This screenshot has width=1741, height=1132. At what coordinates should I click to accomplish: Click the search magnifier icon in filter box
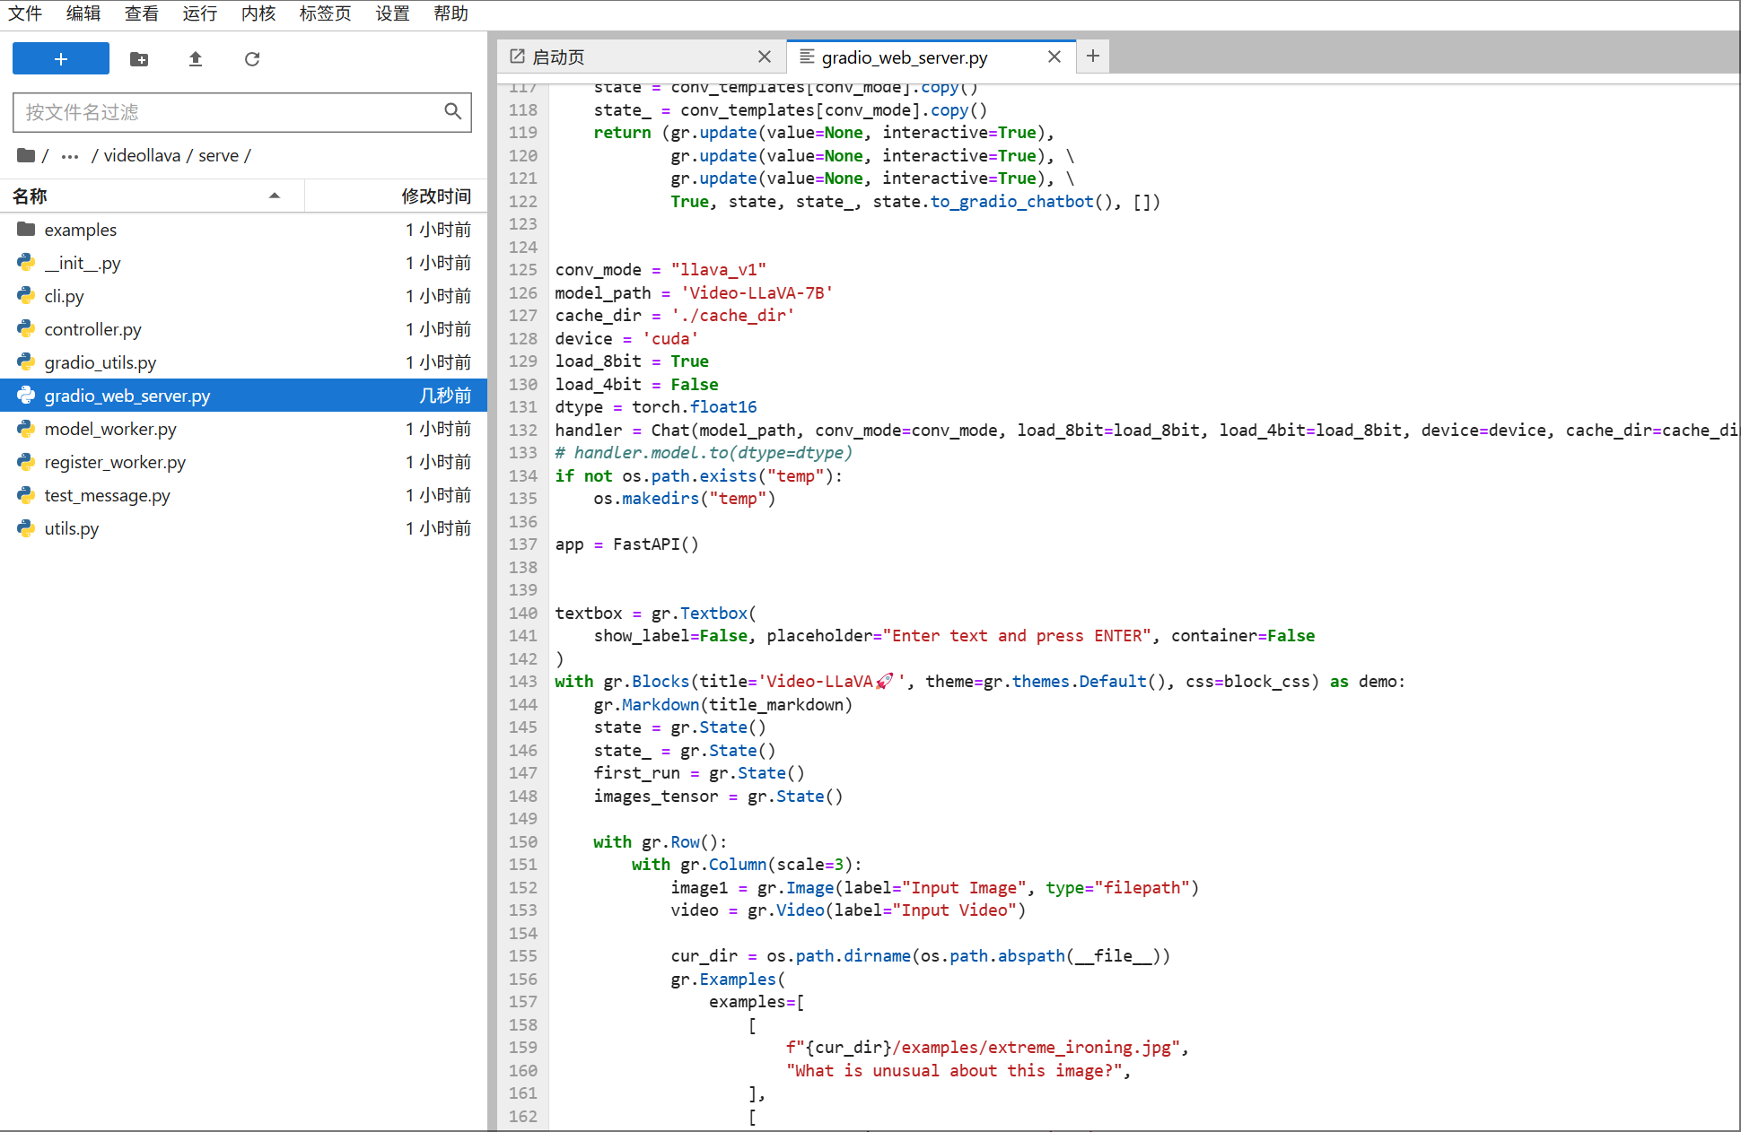pos(453,111)
